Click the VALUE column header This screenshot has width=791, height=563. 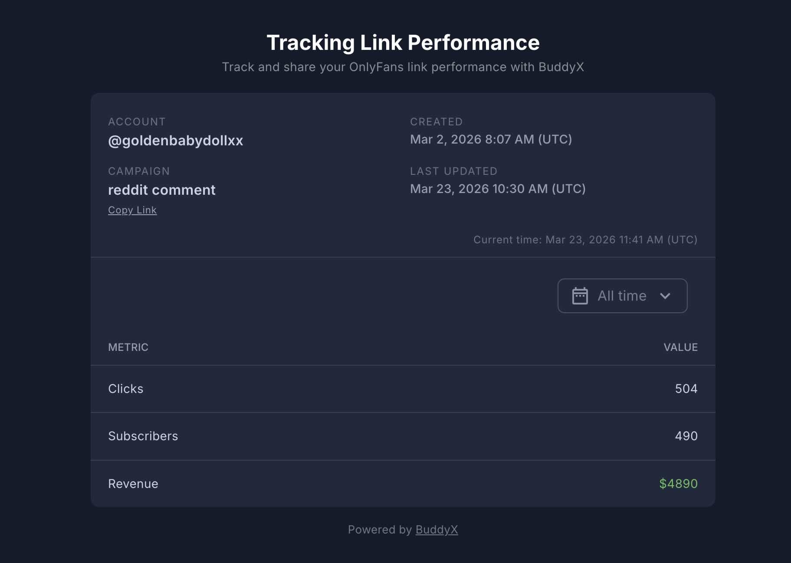(680, 347)
